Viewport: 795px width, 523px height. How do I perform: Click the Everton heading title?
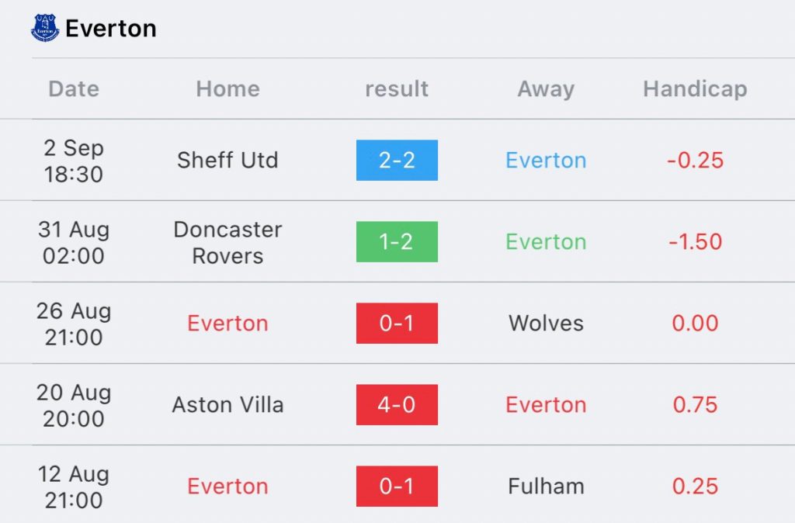pyautogui.click(x=111, y=29)
